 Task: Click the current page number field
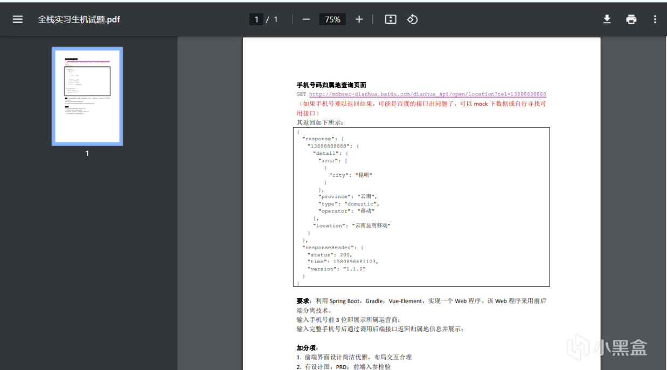[256, 19]
